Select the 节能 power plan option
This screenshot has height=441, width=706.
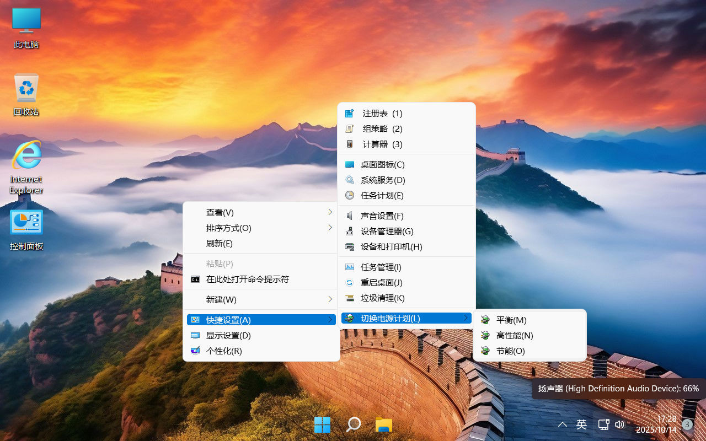(x=510, y=351)
